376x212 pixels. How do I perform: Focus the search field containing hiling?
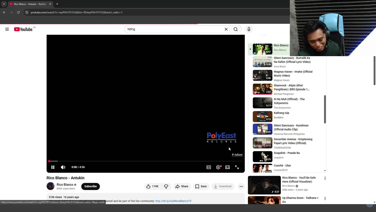pos(175,29)
